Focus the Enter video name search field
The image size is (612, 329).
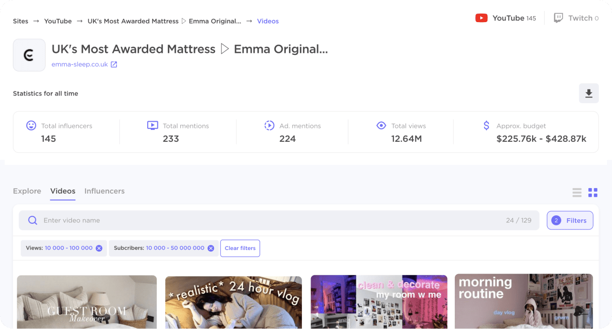pos(279,220)
